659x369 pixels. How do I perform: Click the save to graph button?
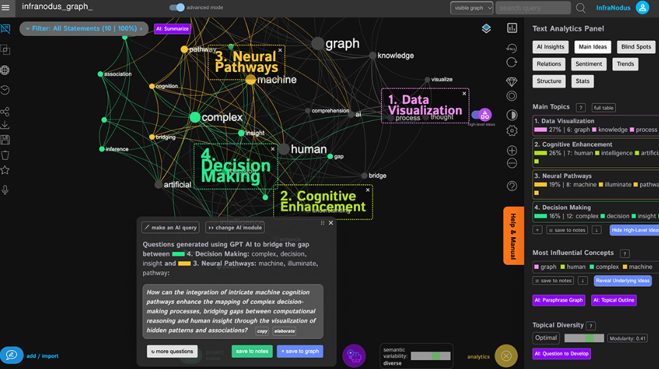(300, 351)
